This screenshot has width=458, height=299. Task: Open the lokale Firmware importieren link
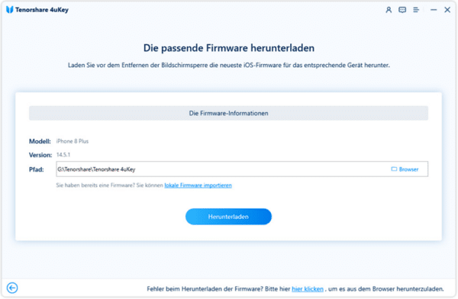(x=198, y=185)
